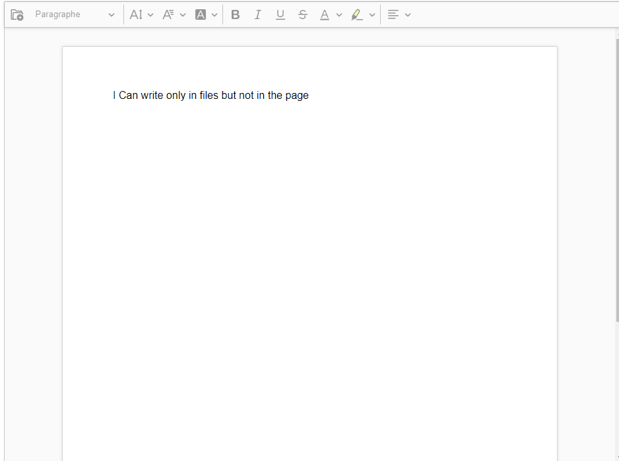Open the Paragraphe heading dropdown
This screenshot has width=619, height=461.
tap(74, 15)
